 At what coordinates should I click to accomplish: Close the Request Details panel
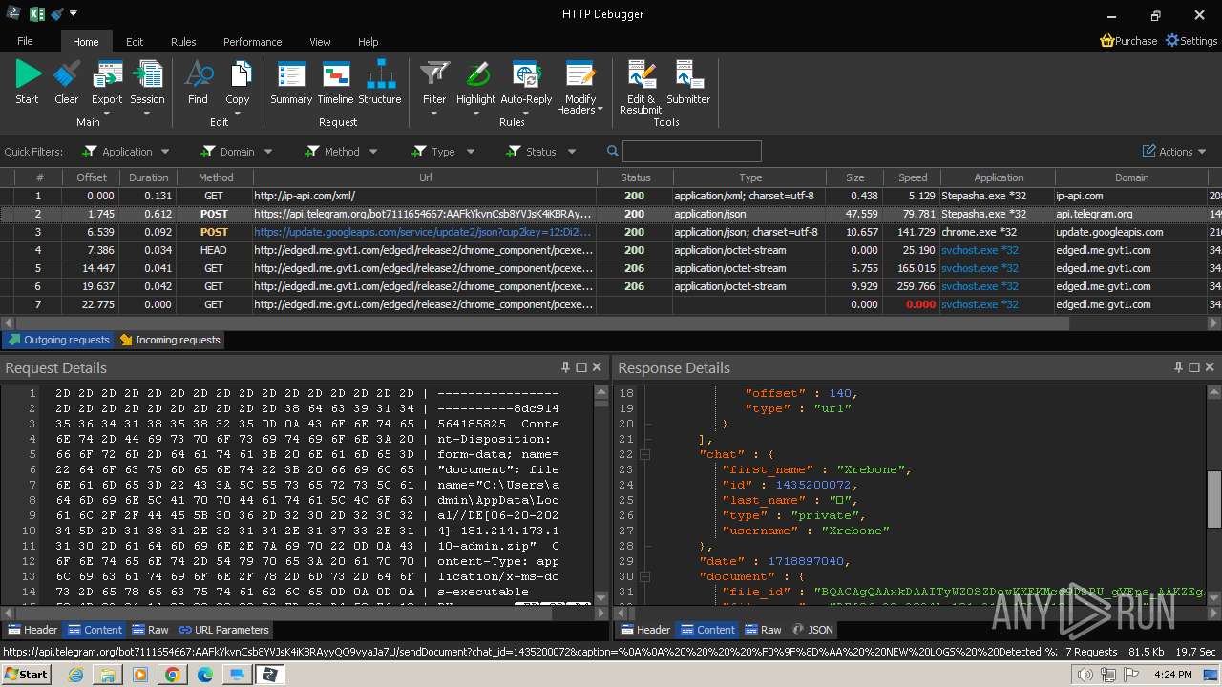point(598,367)
